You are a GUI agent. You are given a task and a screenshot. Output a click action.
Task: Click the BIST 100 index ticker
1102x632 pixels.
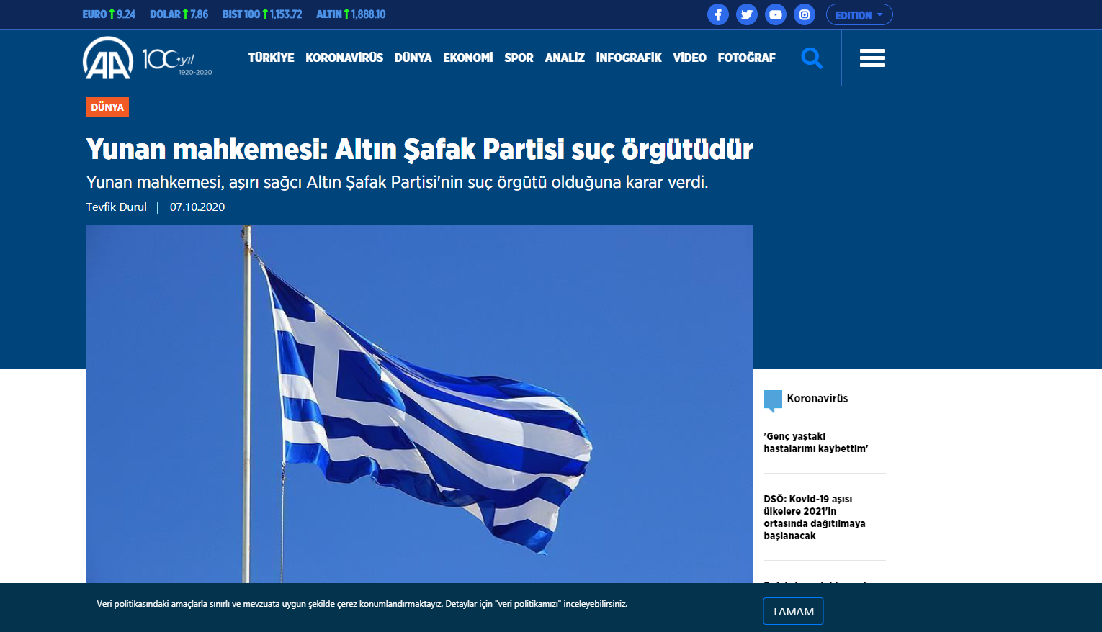pyautogui.click(x=262, y=14)
